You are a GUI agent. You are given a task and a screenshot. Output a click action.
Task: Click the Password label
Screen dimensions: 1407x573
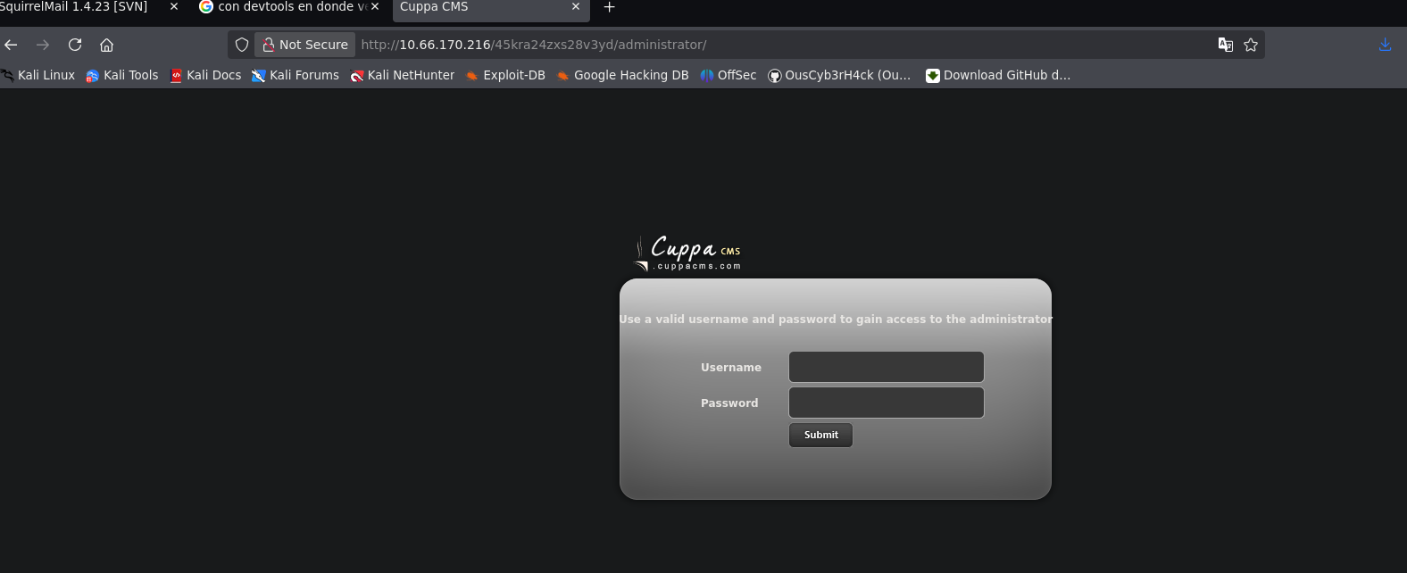click(x=729, y=403)
